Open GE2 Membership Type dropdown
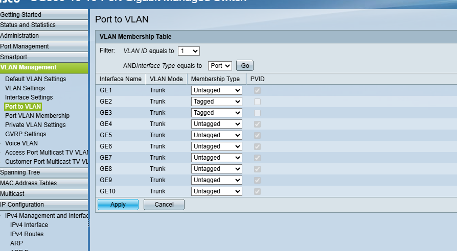Screen dimensions: 457x251 (216, 102)
